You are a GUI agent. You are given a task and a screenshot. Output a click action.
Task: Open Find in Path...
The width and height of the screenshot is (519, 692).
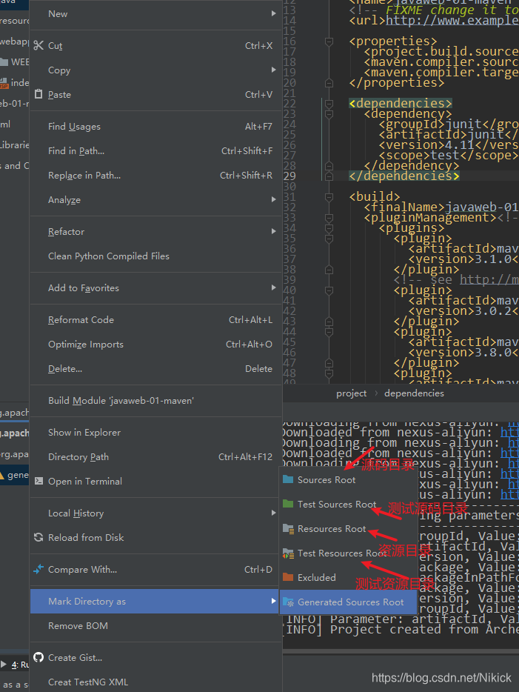pyautogui.click(x=155, y=151)
